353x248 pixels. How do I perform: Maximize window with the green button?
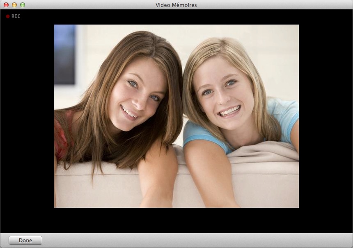pyautogui.click(x=23, y=5)
